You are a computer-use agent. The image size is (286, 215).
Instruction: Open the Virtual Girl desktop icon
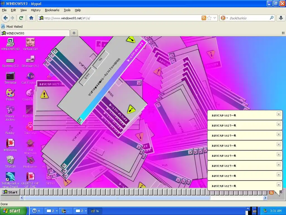(x=30, y=44)
